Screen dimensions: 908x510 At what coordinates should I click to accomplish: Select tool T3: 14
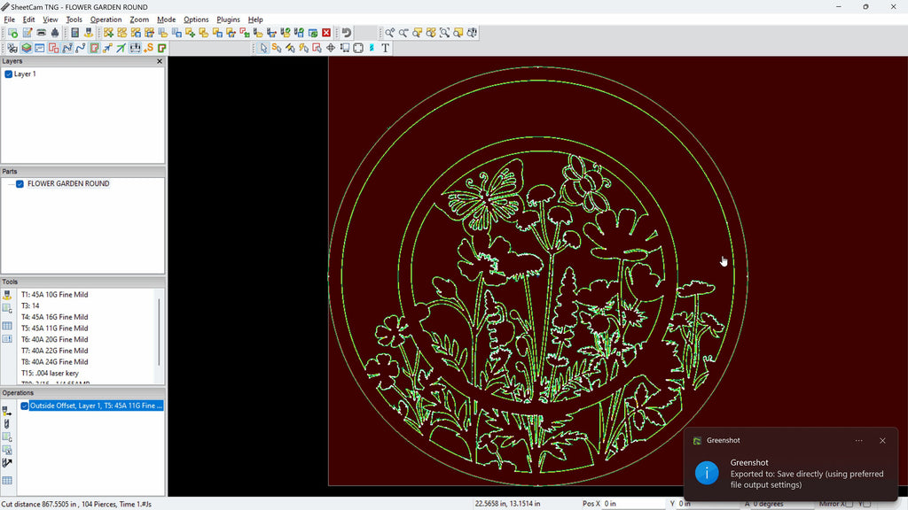(x=30, y=305)
